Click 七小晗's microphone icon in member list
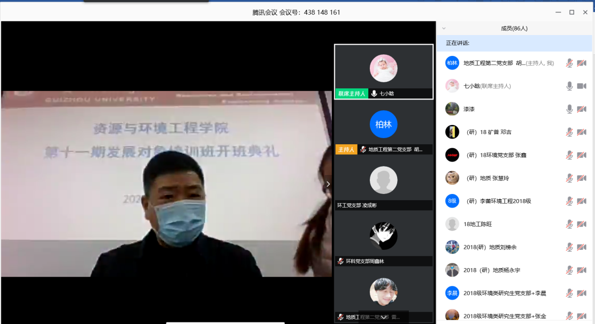Image resolution: width=595 pixels, height=324 pixels. point(570,86)
